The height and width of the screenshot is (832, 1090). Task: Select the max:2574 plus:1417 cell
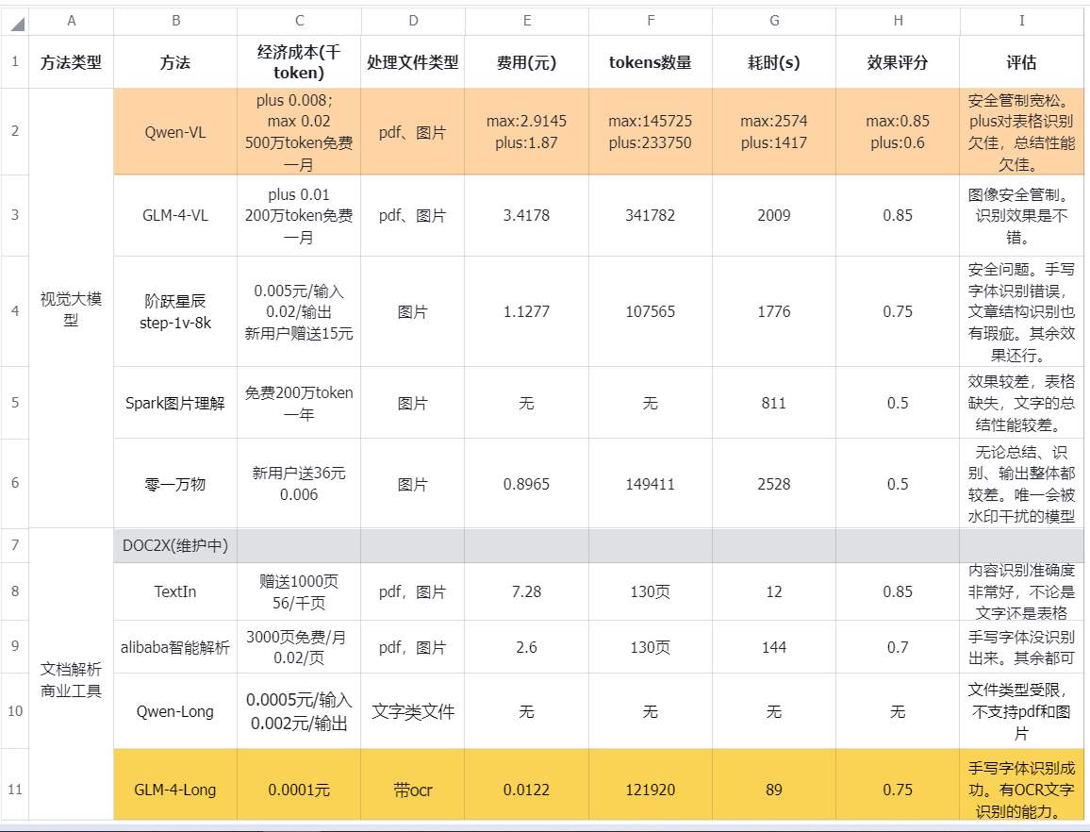pyautogui.click(x=774, y=131)
